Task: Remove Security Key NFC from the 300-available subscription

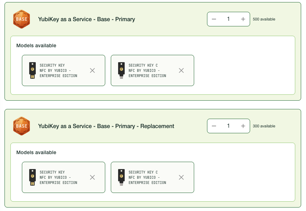Action: coord(92,177)
